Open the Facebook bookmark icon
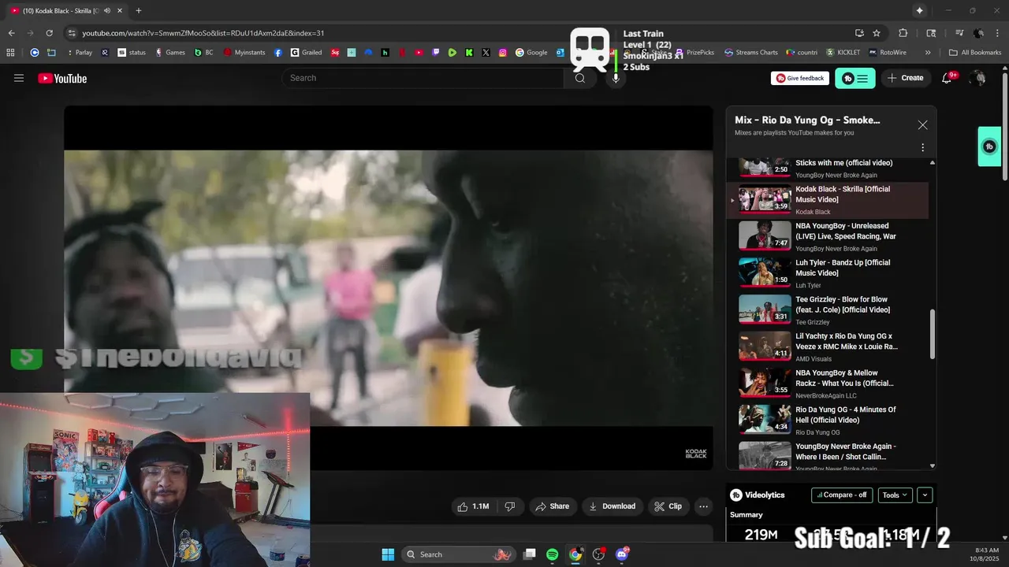1009x567 pixels. coord(278,53)
